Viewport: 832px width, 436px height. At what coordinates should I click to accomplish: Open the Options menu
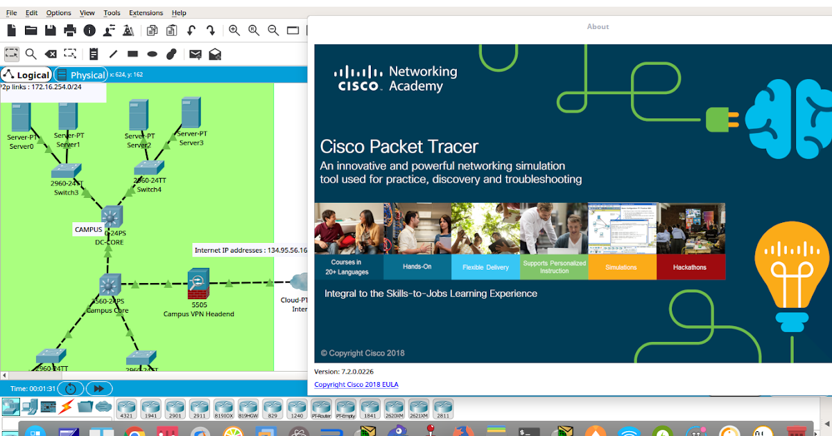[x=58, y=12]
